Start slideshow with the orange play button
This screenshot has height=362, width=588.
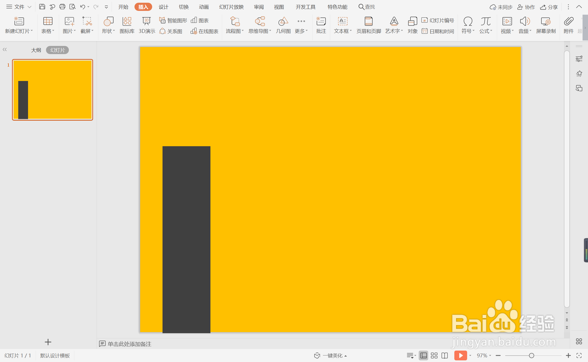[x=460, y=355]
